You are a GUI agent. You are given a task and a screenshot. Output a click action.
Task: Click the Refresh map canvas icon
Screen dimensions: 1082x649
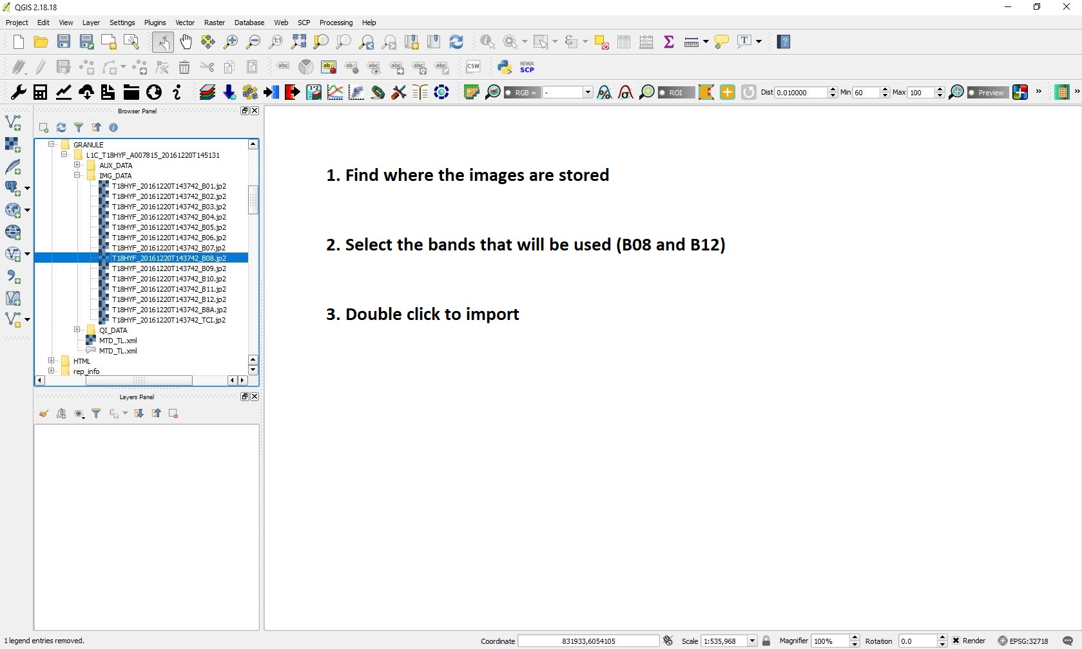[x=456, y=42]
